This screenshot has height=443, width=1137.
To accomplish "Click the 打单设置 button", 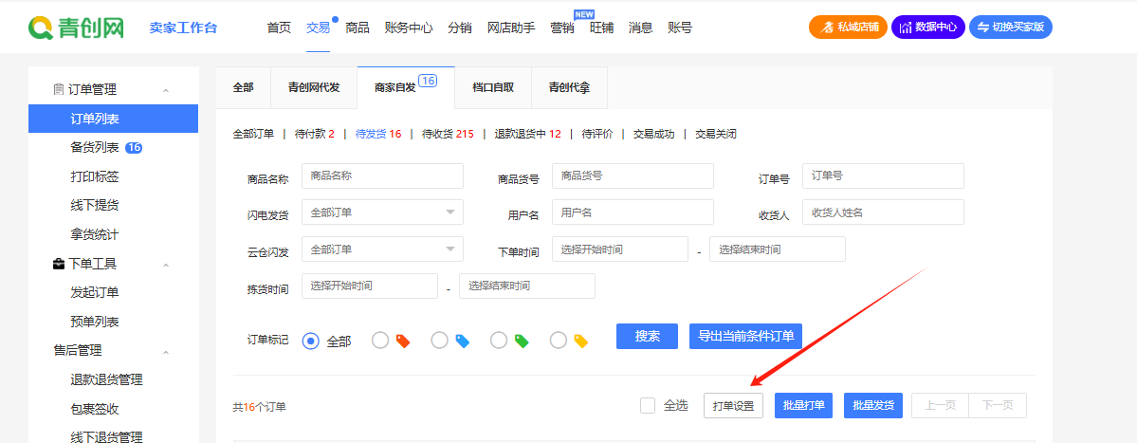I will [x=733, y=405].
